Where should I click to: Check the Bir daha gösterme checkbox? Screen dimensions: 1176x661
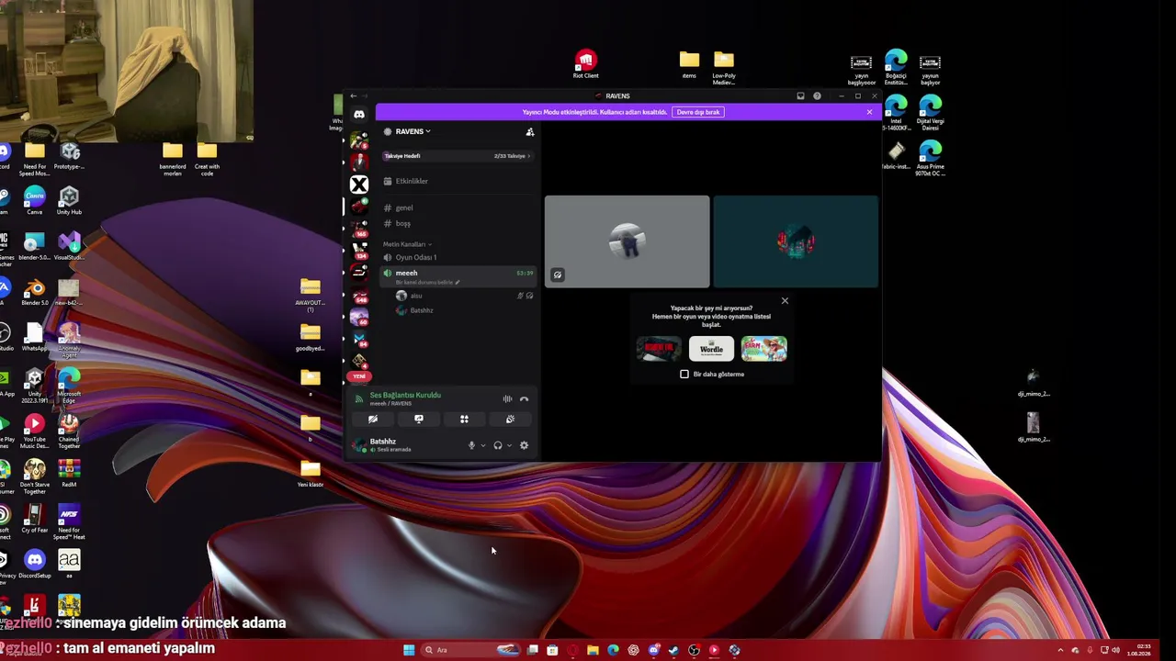tap(684, 375)
